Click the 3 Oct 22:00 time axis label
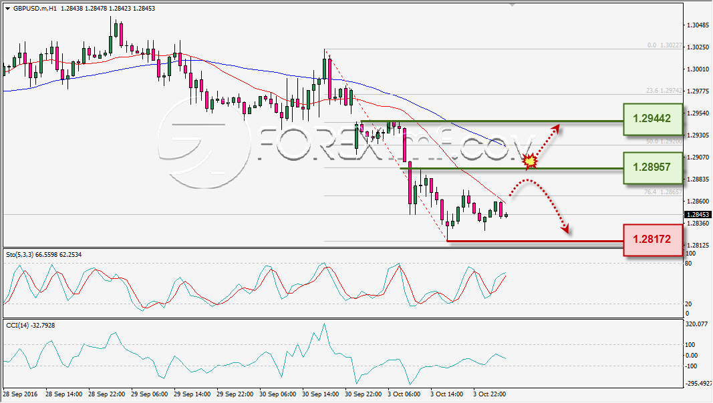 [489, 394]
